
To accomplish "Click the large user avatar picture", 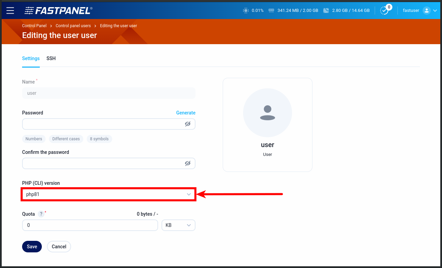I will tap(268, 113).
